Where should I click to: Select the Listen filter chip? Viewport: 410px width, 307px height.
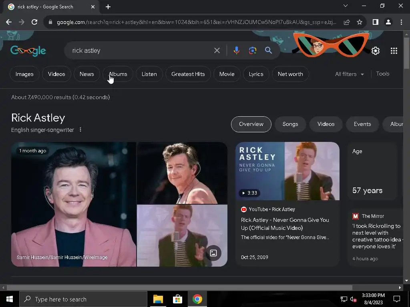(149, 74)
